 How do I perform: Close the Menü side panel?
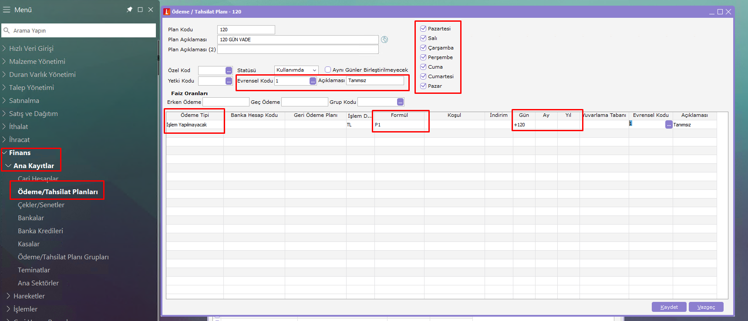coord(151,10)
